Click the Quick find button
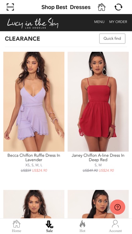Image resolution: width=132 pixels, height=234 pixels. click(112, 38)
